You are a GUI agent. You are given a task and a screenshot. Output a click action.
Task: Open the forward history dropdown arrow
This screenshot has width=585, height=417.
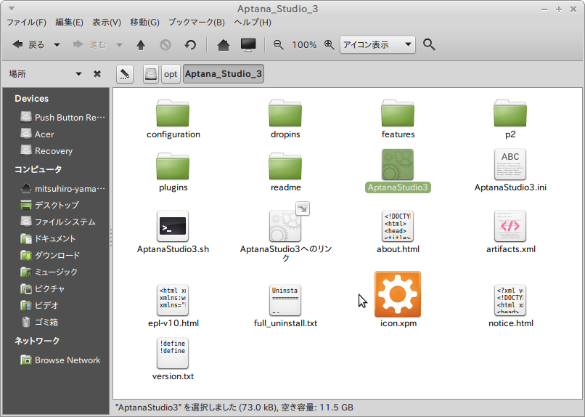coord(119,45)
